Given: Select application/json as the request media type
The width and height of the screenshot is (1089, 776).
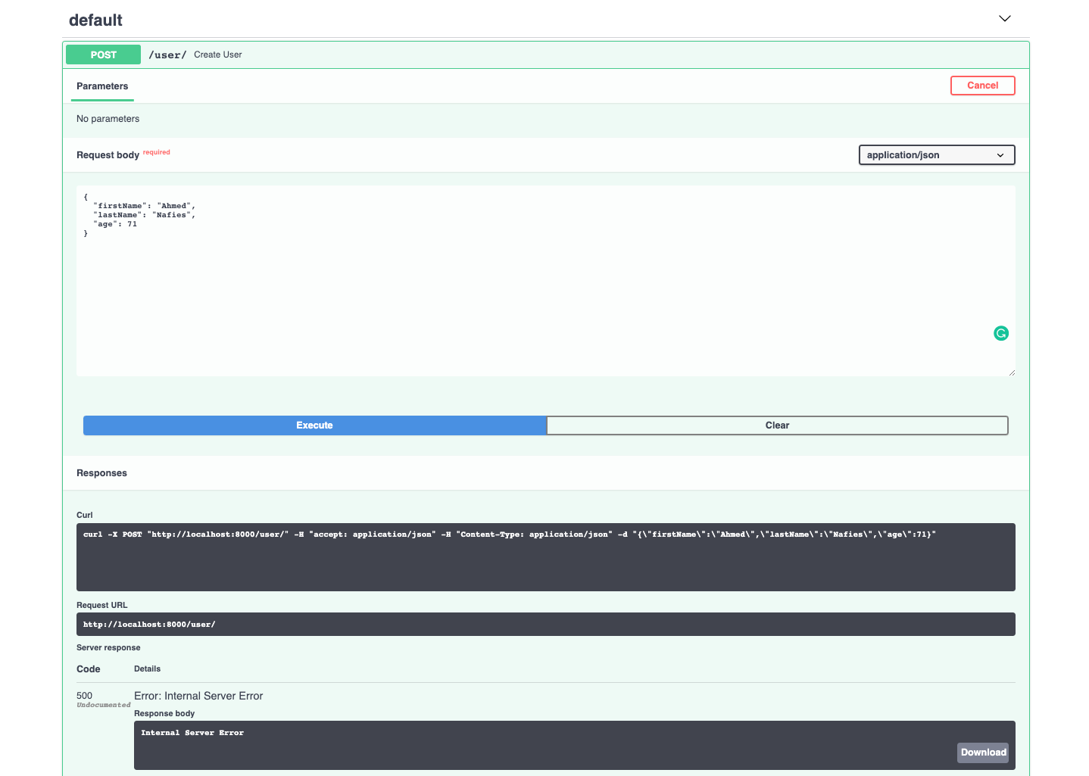Looking at the screenshot, I should [936, 154].
